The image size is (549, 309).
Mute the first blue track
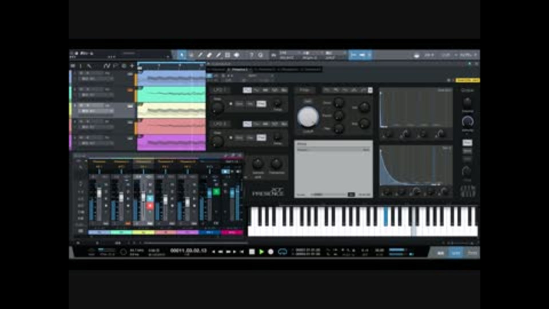coord(81,74)
